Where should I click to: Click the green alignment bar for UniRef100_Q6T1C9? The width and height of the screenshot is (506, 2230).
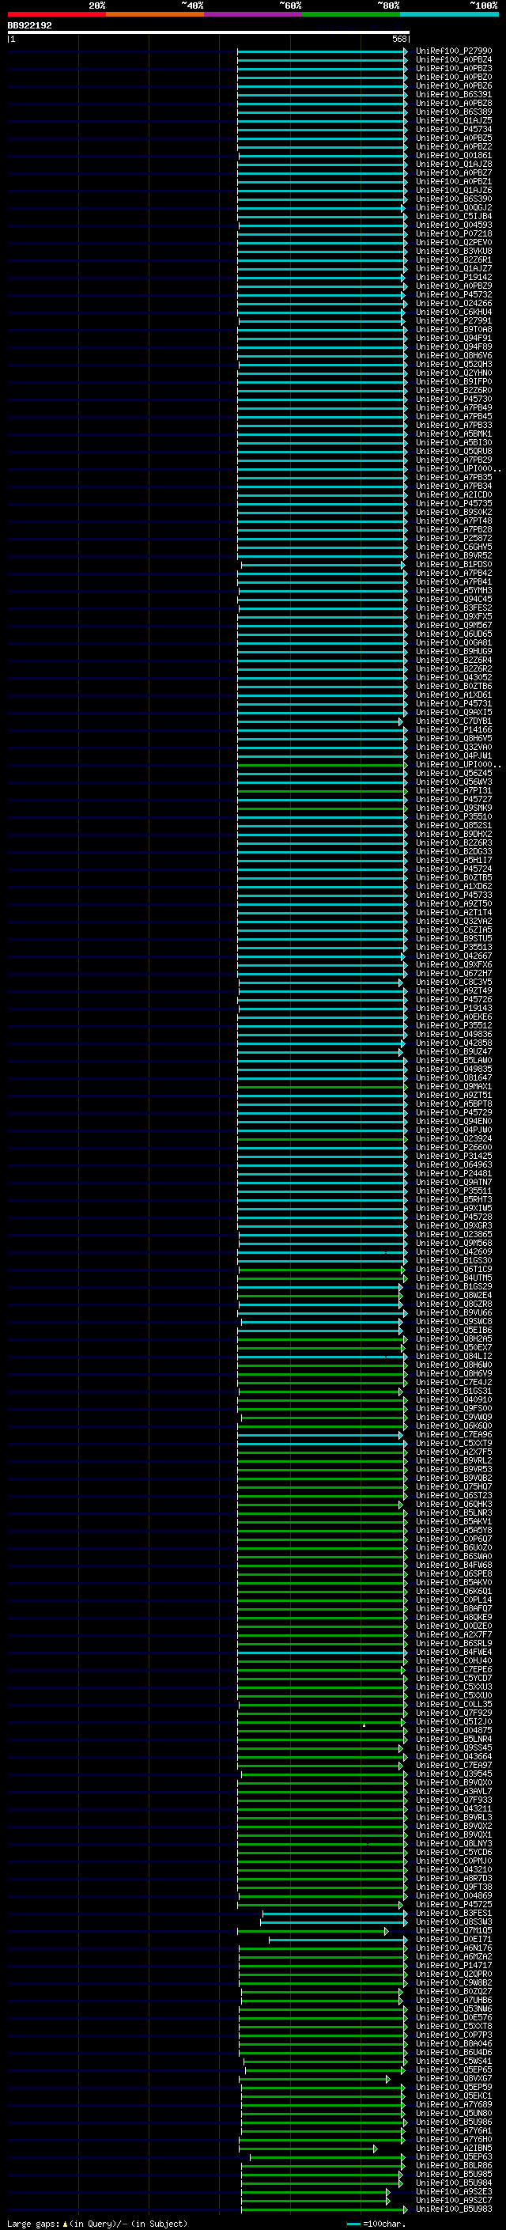coord(322,1270)
